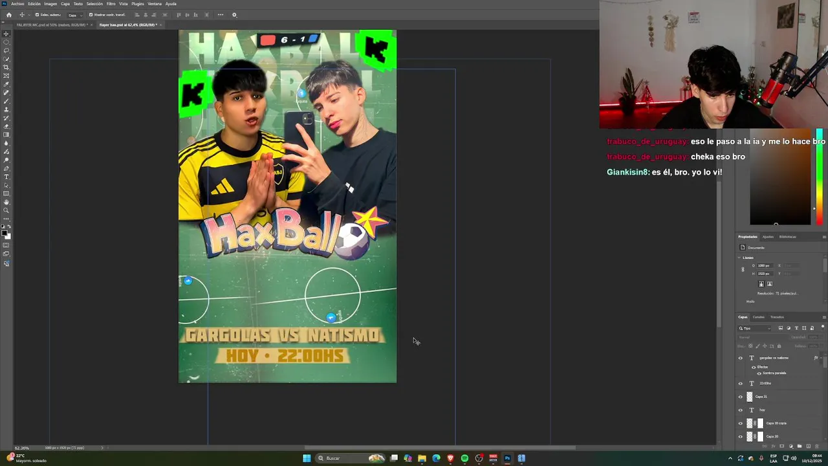Viewport: 828px width, 466px height.
Task: Toggle layer filtering switch on/off
Action: point(823,327)
